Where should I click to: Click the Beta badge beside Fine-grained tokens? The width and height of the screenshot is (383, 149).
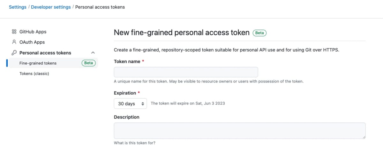coord(88,63)
